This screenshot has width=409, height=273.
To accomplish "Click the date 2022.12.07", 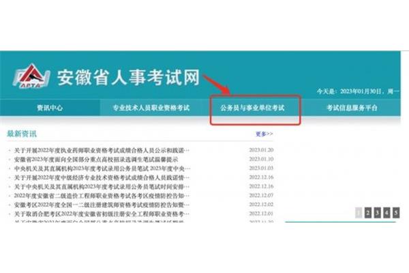I will 261,195.
